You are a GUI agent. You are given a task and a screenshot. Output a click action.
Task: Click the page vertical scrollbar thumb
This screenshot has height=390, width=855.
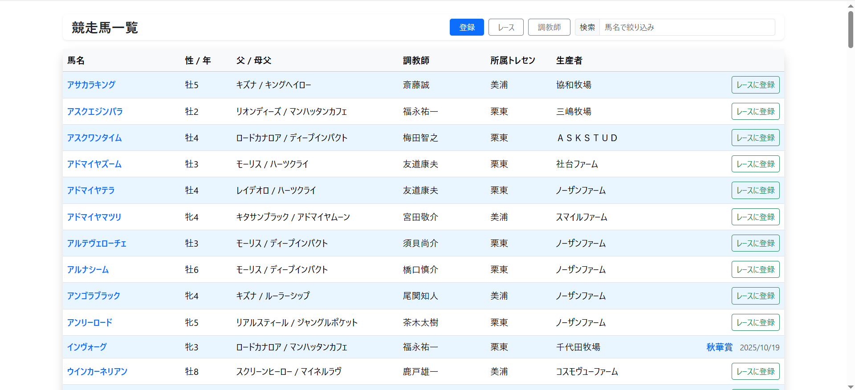(851, 29)
